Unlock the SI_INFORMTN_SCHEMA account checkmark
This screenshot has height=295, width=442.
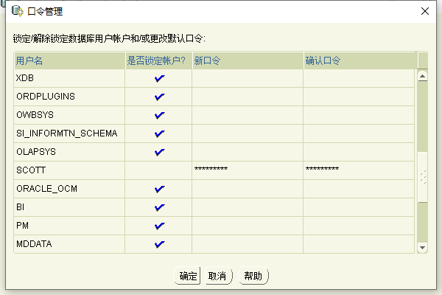coord(159,133)
